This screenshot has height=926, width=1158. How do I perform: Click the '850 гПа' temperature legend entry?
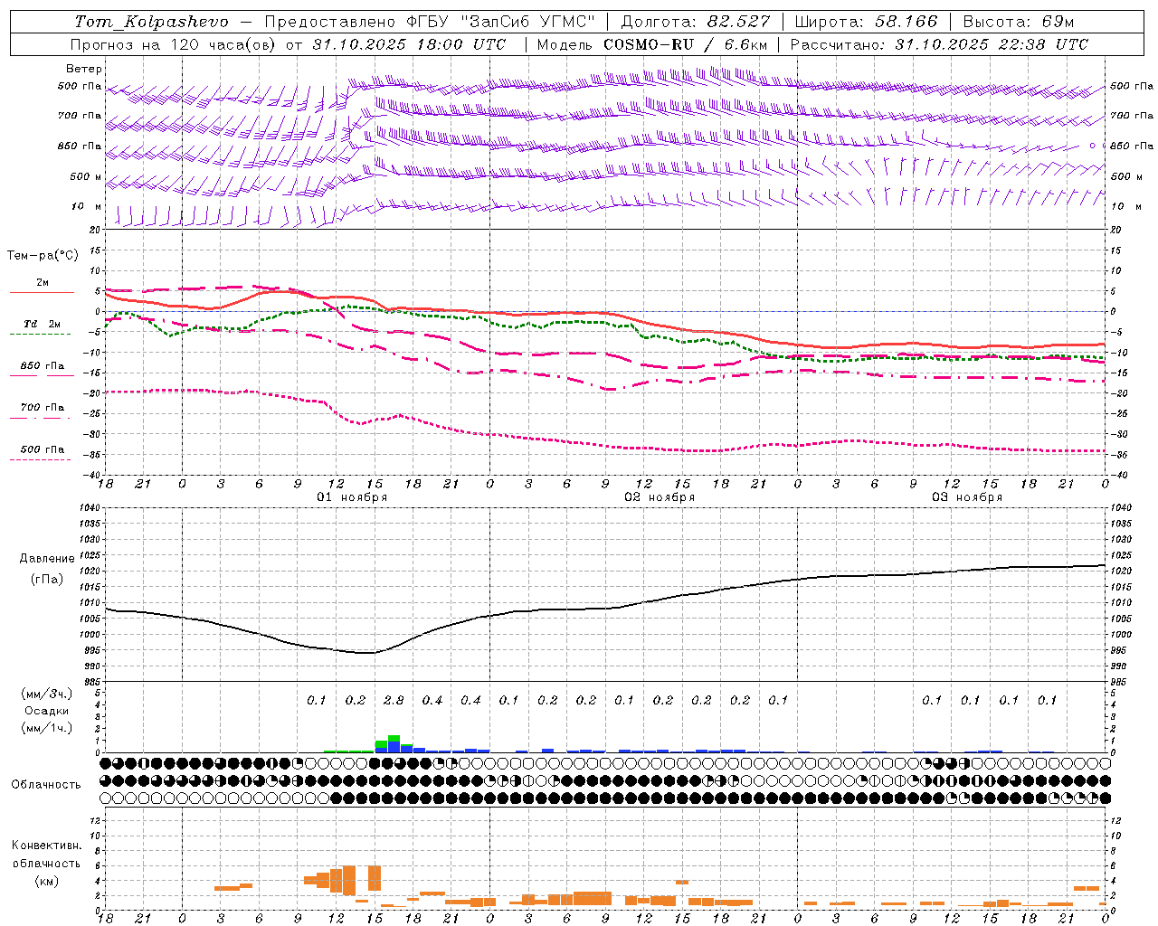[x=43, y=366]
